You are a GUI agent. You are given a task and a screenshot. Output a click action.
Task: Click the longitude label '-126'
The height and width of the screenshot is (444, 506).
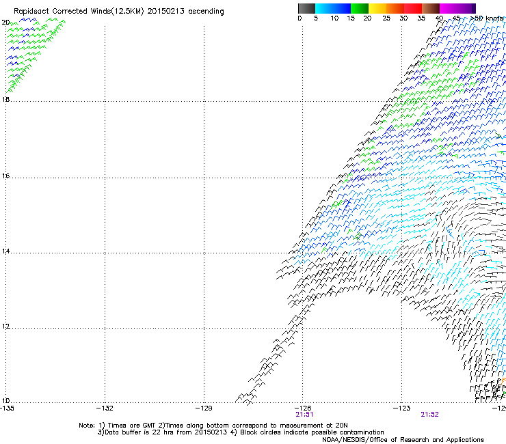point(303,408)
